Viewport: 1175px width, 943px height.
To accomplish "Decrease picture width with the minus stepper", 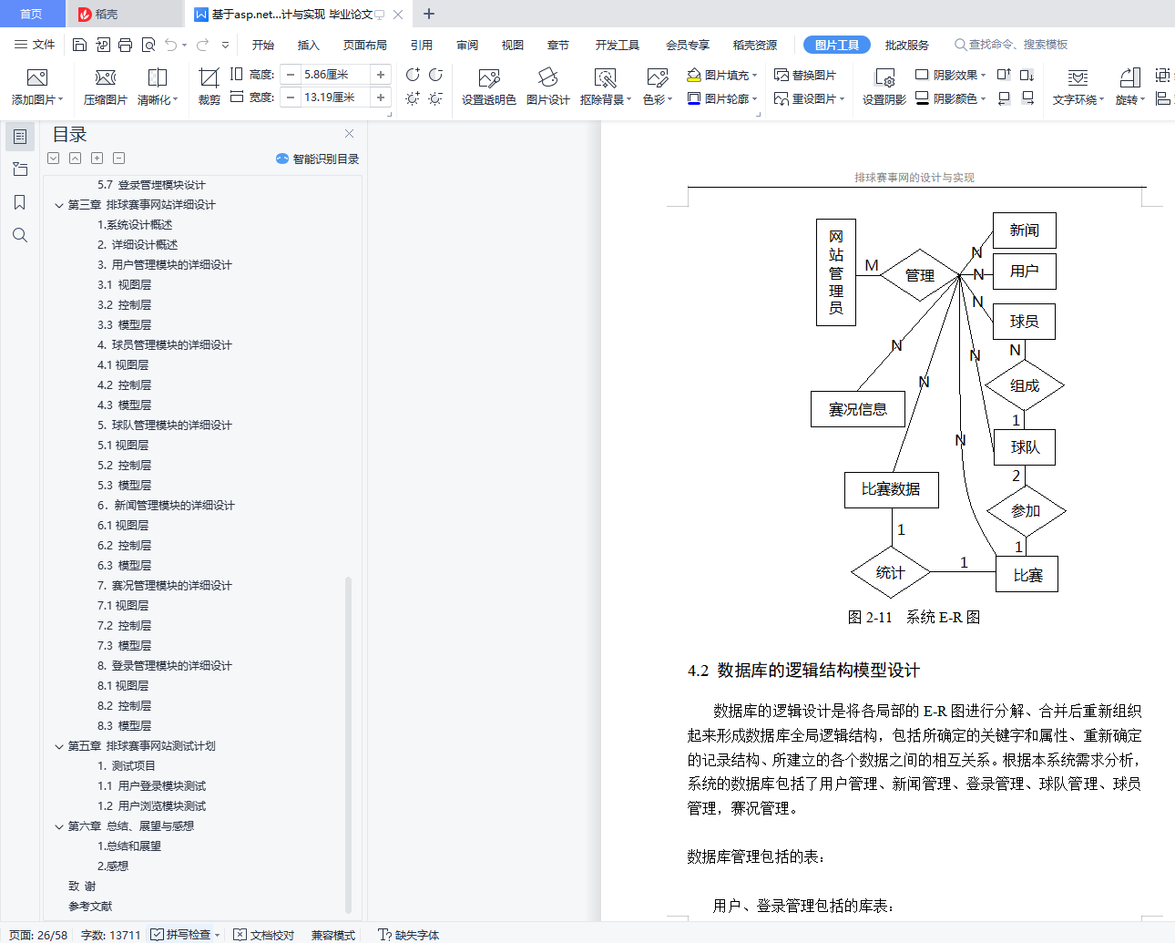I will (x=291, y=97).
